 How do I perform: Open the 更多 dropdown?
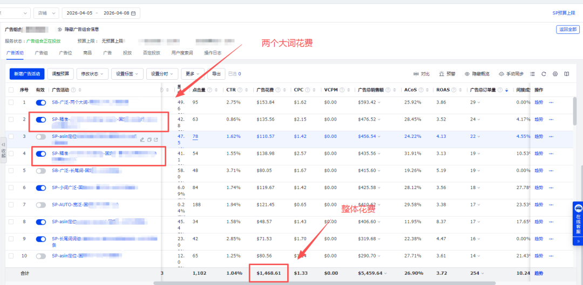point(193,74)
